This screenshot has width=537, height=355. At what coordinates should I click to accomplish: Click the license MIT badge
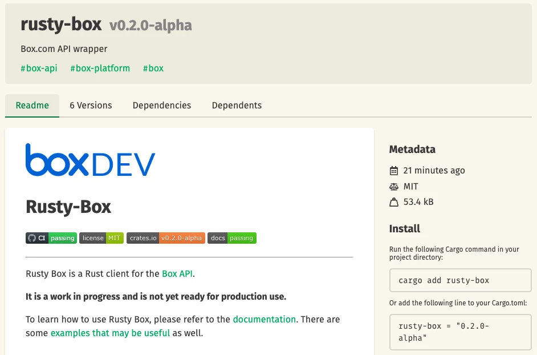(x=101, y=238)
